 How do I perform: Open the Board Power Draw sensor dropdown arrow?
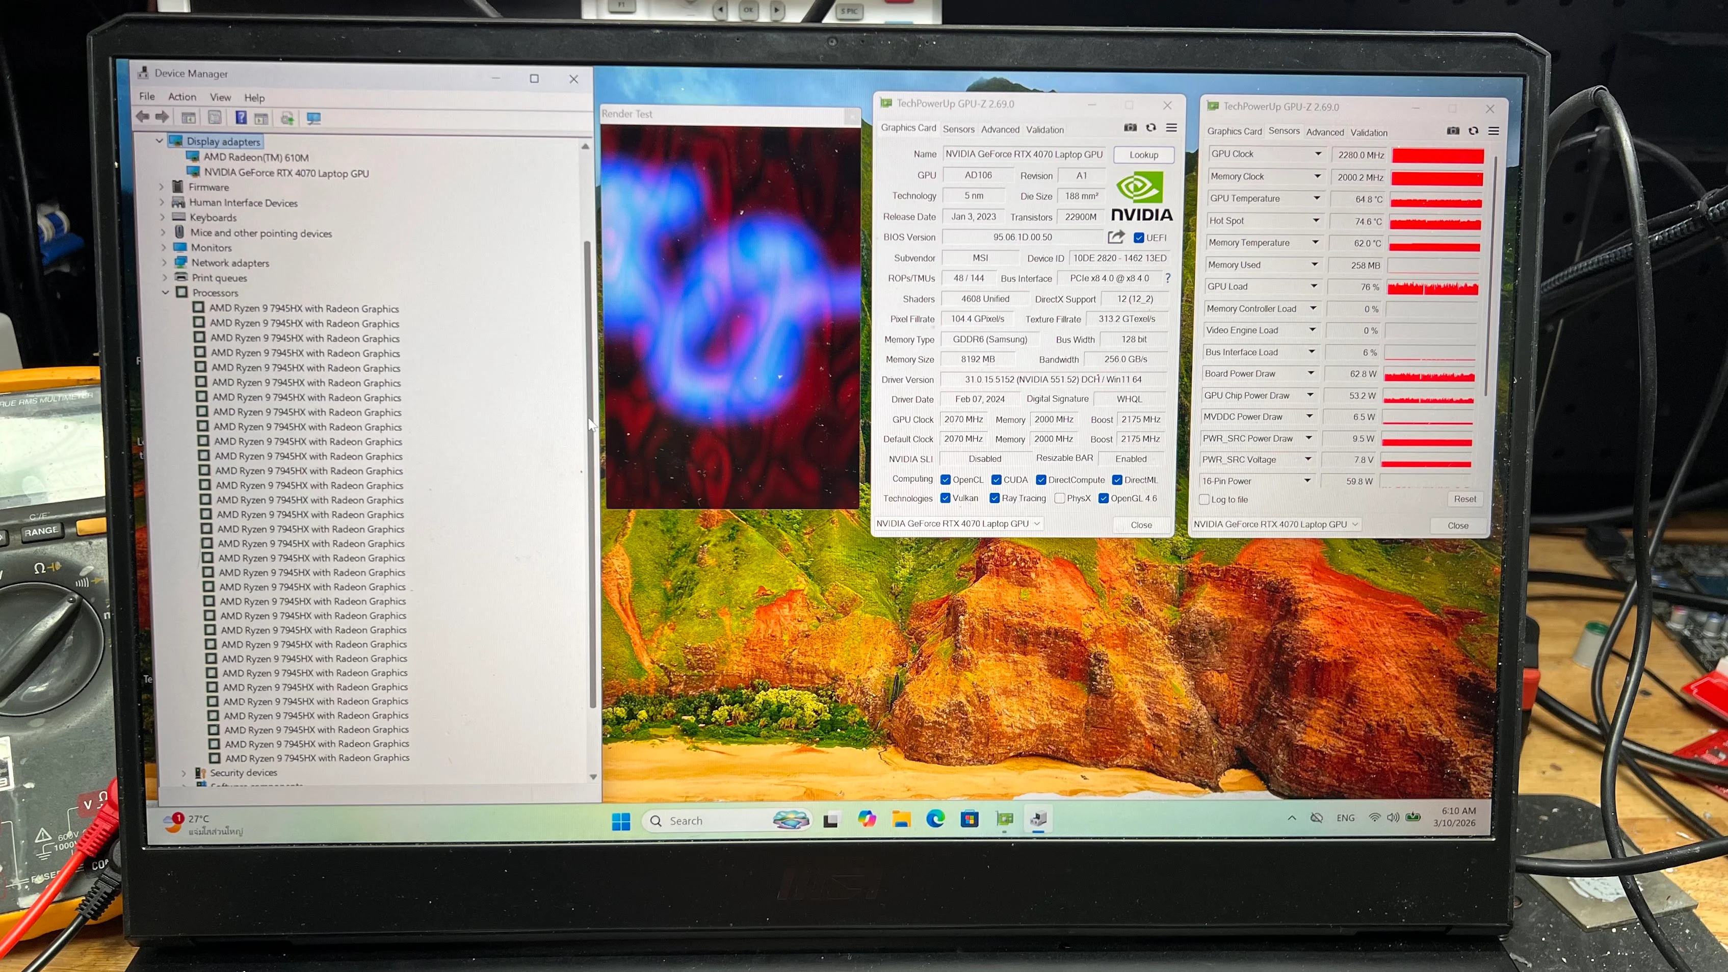point(1311,373)
